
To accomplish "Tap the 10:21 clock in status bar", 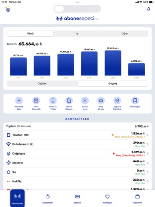I will tap(4, 2).
